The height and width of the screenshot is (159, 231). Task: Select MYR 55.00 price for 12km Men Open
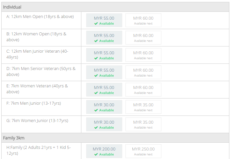pyautogui.click(x=104, y=20)
